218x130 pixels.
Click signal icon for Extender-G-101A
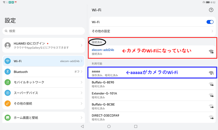(211, 95)
